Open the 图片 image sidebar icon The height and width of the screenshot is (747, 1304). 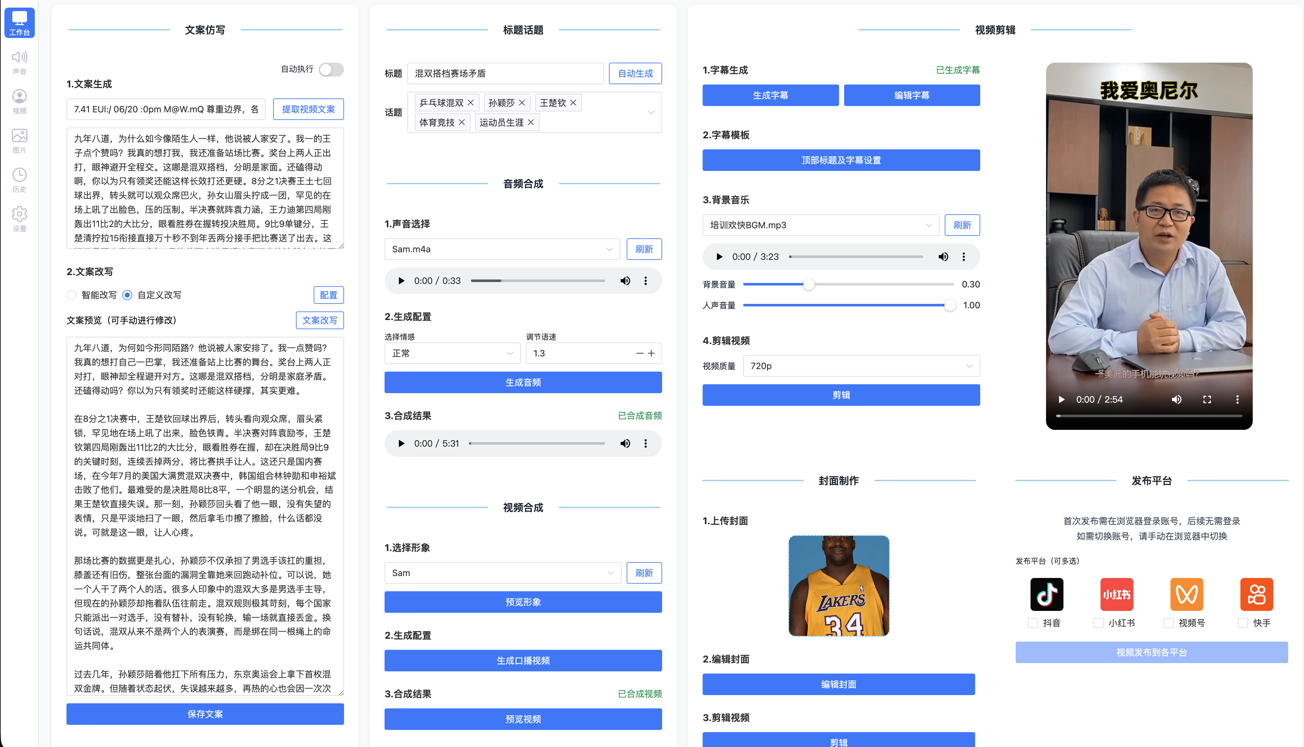click(20, 141)
